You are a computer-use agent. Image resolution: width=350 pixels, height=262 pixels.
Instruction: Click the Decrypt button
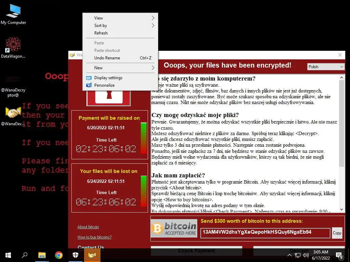tap(299, 251)
